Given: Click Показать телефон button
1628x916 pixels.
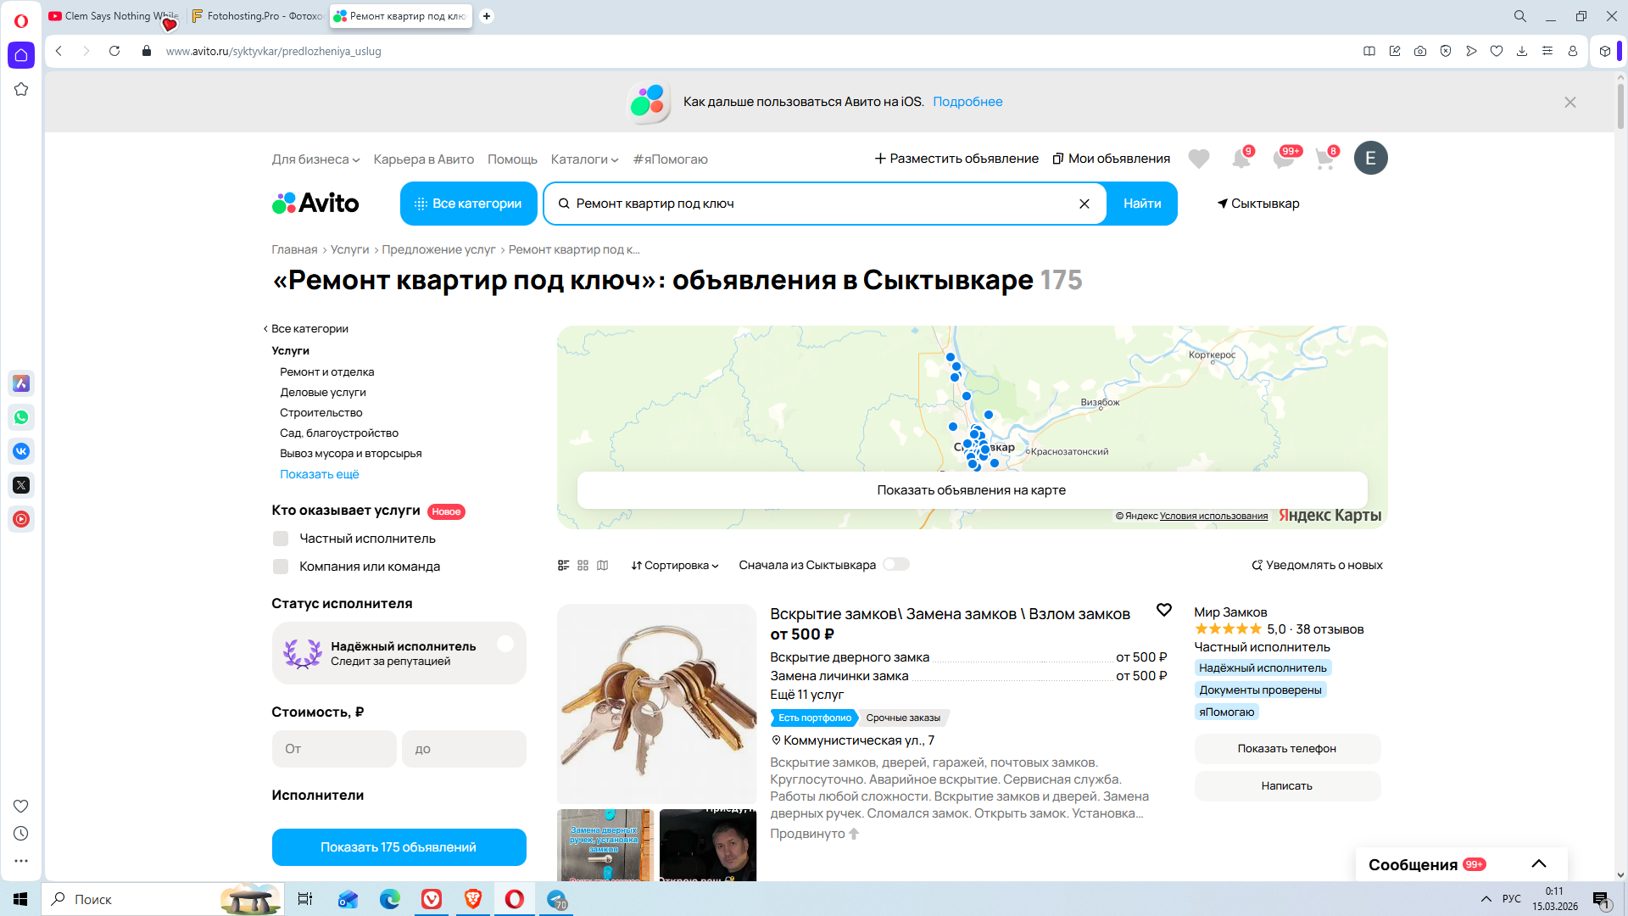Looking at the screenshot, I should (1286, 748).
